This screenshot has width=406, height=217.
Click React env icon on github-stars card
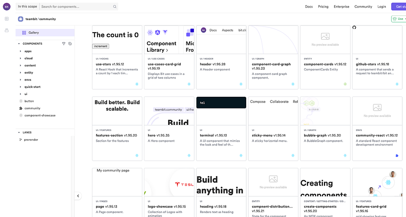[397, 84]
